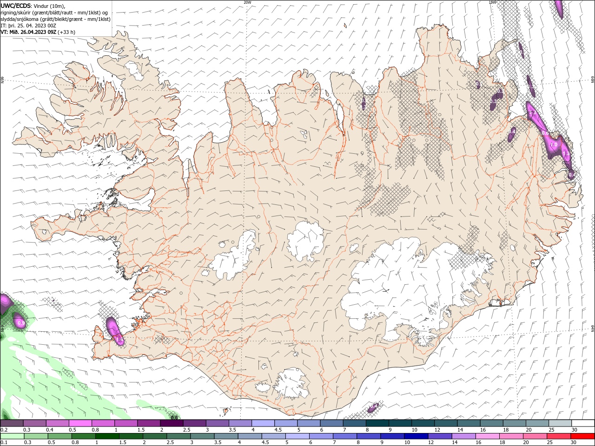Click the 'Vindur (10m),' title text
The width and height of the screenshot is (595, 446).
(49, 6)
